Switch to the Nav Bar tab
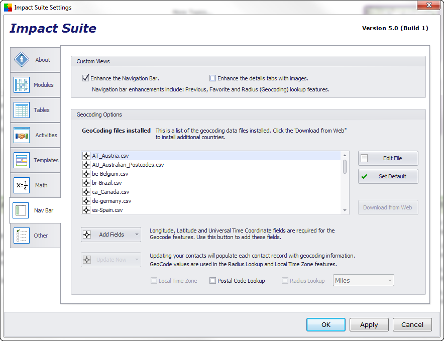The image size is (444, 341). point(35,210)
